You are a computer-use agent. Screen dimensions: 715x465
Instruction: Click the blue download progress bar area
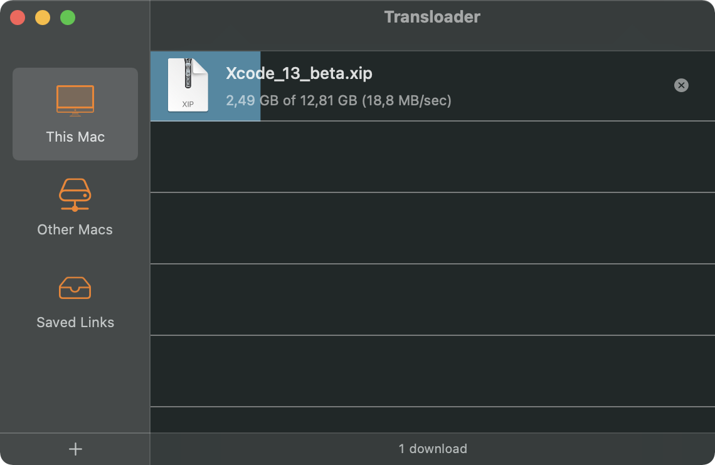point(238,85)
